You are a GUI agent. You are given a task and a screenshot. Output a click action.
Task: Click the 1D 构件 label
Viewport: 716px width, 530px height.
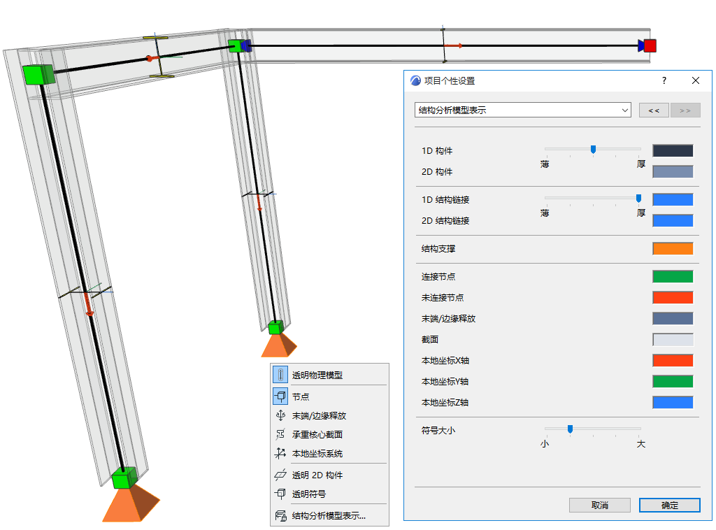437,150
